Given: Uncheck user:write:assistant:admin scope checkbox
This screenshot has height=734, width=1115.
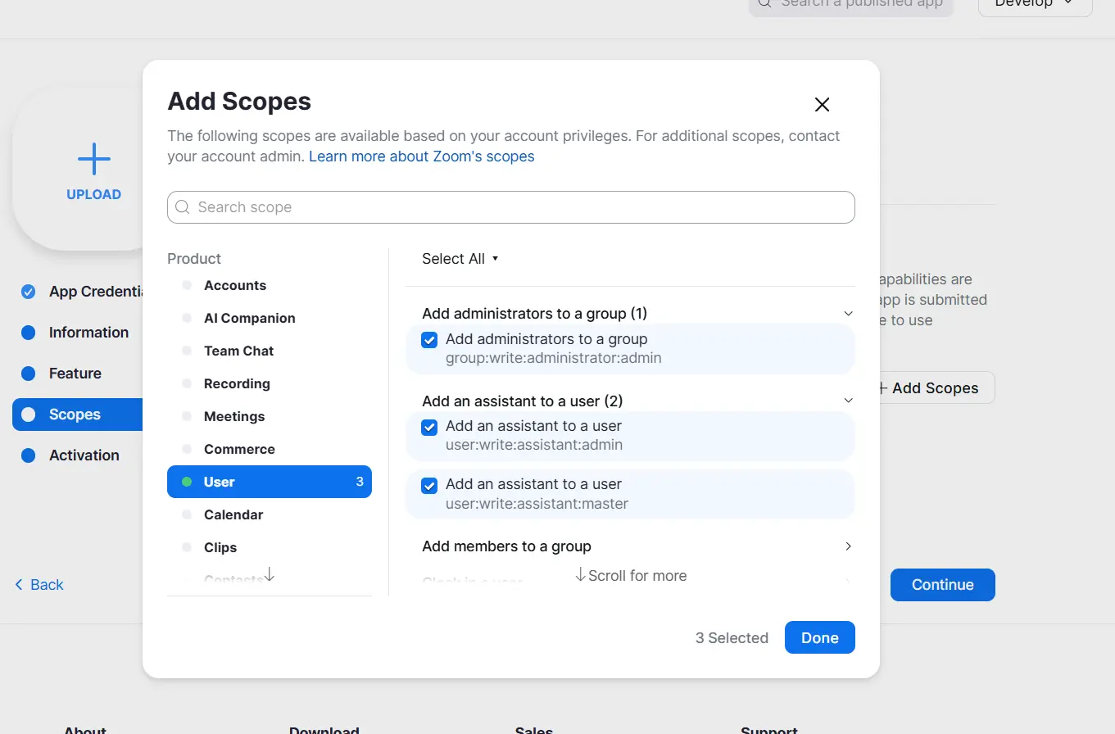Looking at the screenshot, I should [x=429, y=427].
